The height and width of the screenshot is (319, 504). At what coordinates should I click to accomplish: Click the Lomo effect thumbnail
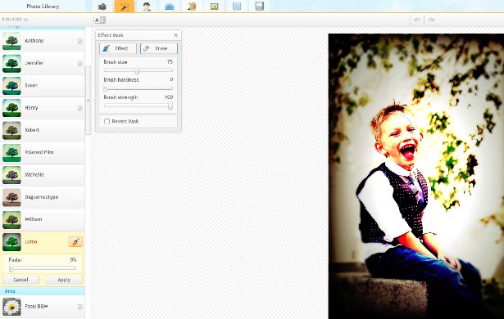coord(11,241)
